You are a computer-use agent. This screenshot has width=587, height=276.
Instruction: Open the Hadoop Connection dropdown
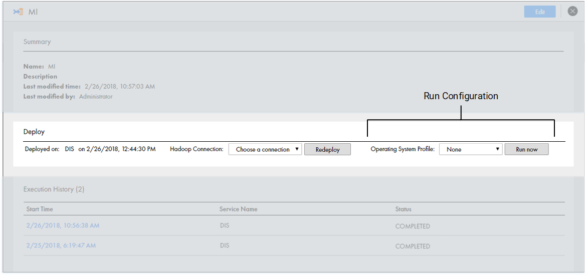[x=265, y=149]
